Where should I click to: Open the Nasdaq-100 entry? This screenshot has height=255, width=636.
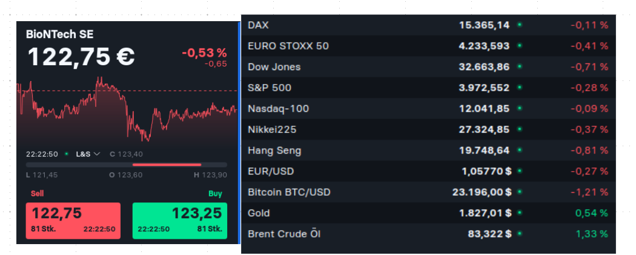(x=428, y=109)
